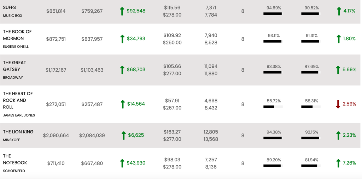This screenshot has height=179, width=362.
Task: Click the up arrow beside $43,930
Action: 122,163
